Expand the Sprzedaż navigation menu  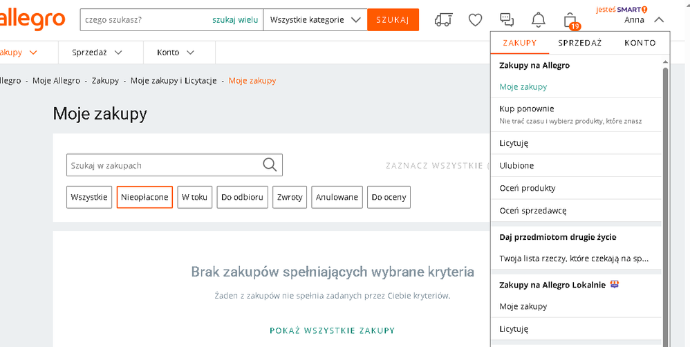pos(97,53)
